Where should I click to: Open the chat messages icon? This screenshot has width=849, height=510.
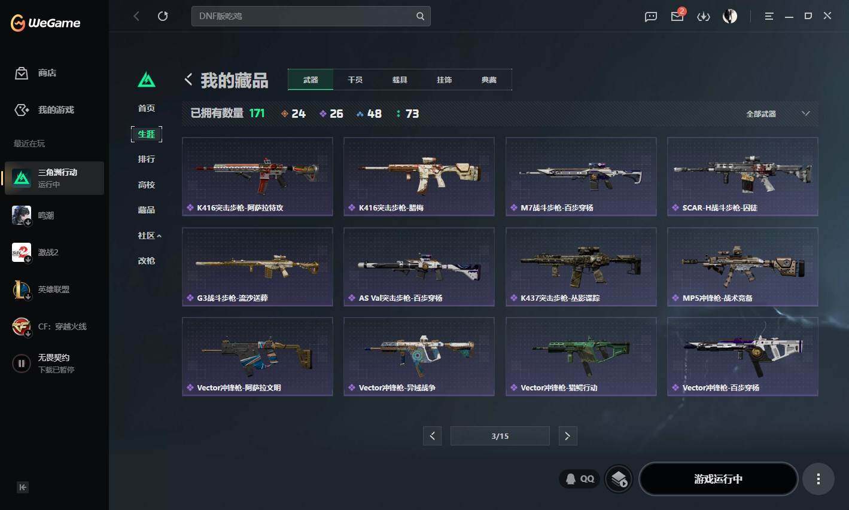point(651,17)
